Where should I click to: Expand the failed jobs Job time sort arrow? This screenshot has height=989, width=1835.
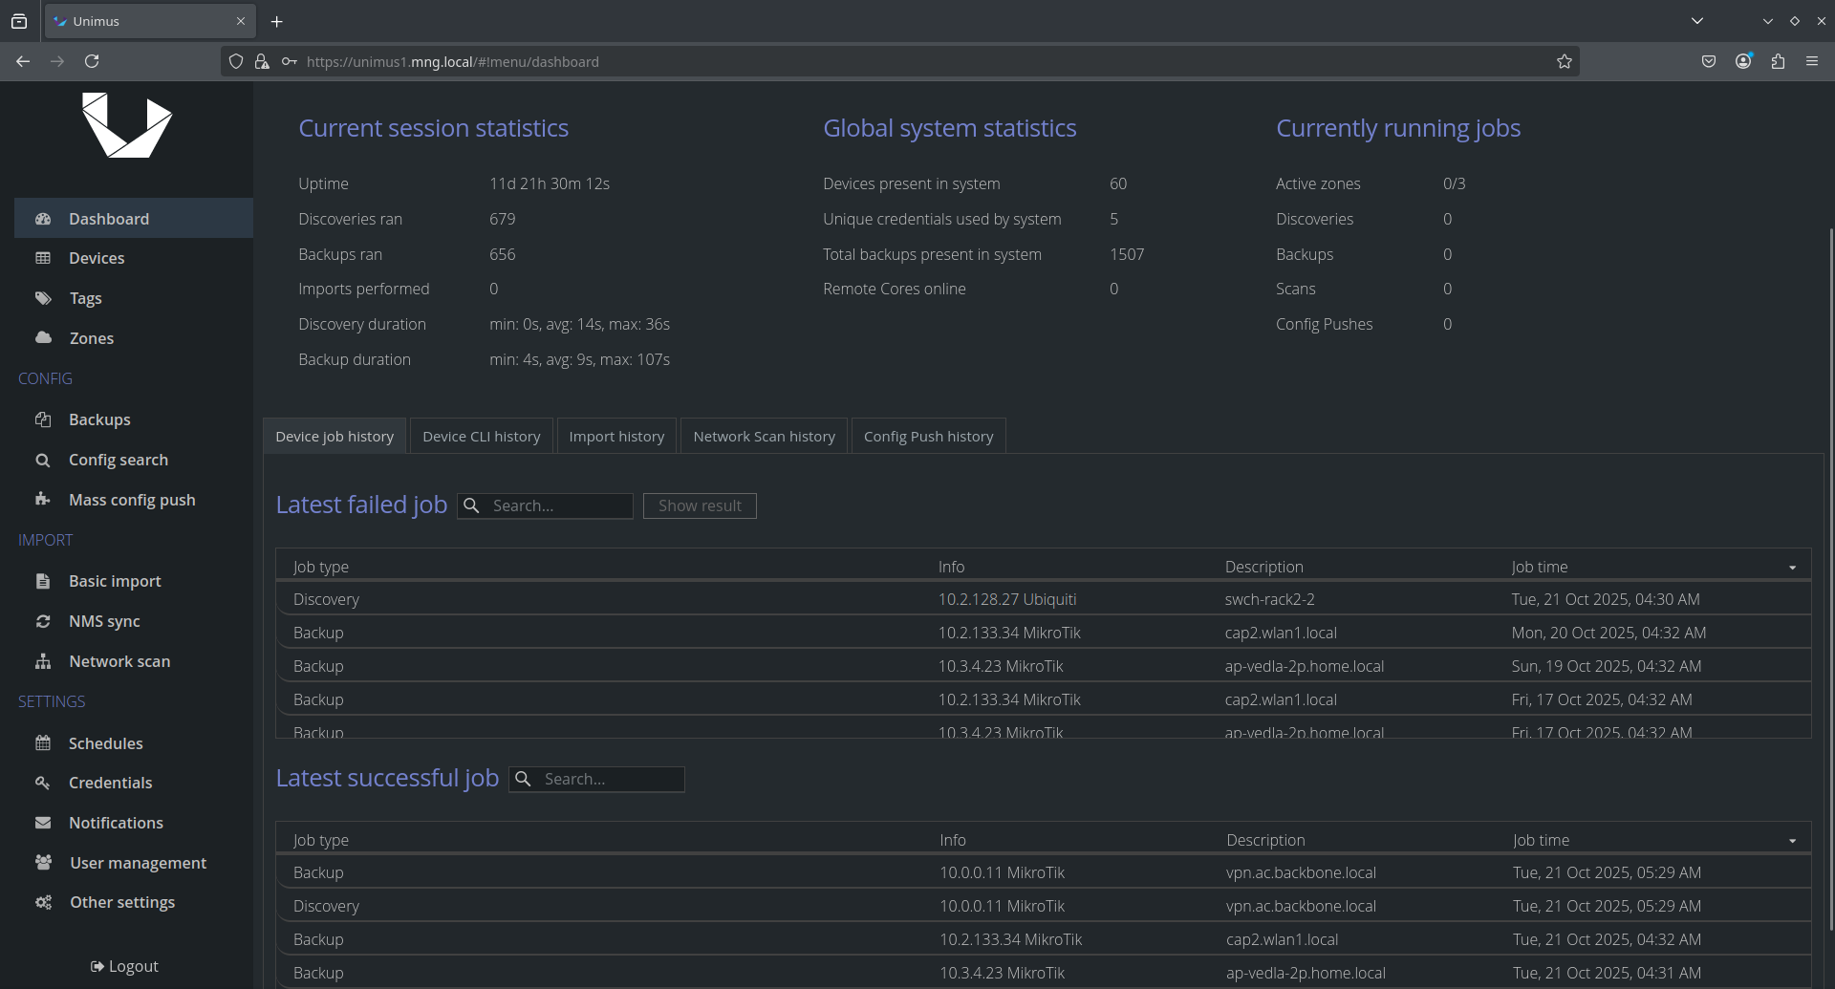coord(1792,568)
